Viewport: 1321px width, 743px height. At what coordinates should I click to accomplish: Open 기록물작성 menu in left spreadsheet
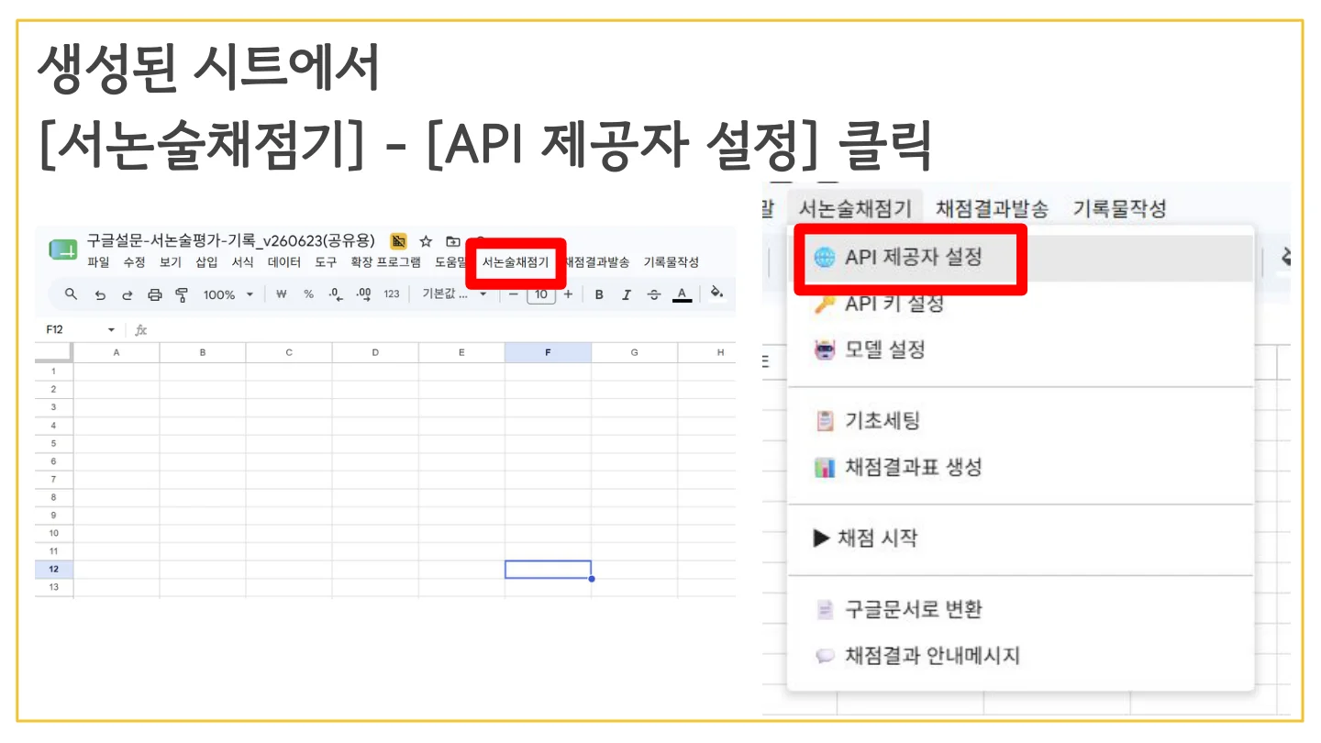coord(671,262)
